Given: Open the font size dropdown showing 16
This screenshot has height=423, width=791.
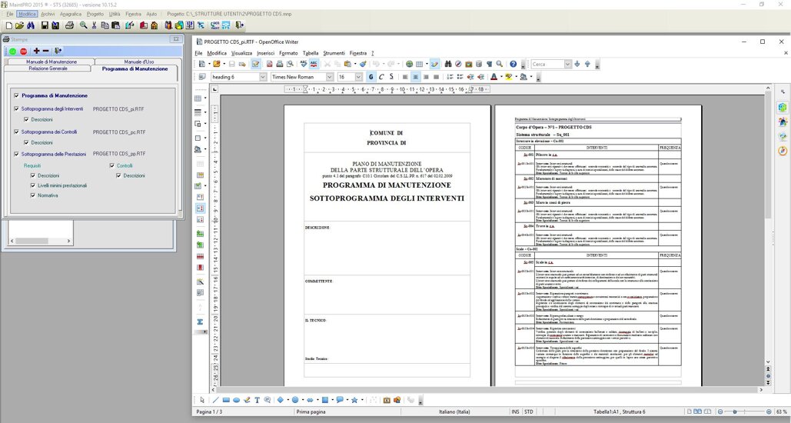Looking at the screenshot, I should point(358,77).
